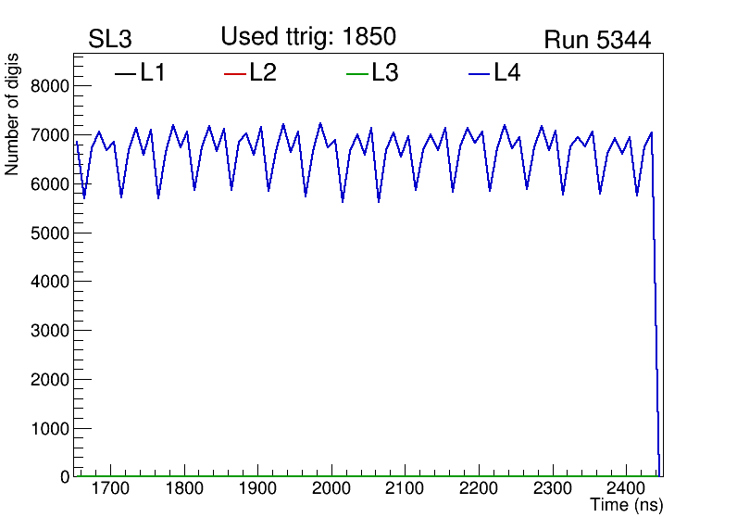Screen dimensions: 737x530
Task: Click the SL3 label at top left
Action: click(x=110, y=40)
